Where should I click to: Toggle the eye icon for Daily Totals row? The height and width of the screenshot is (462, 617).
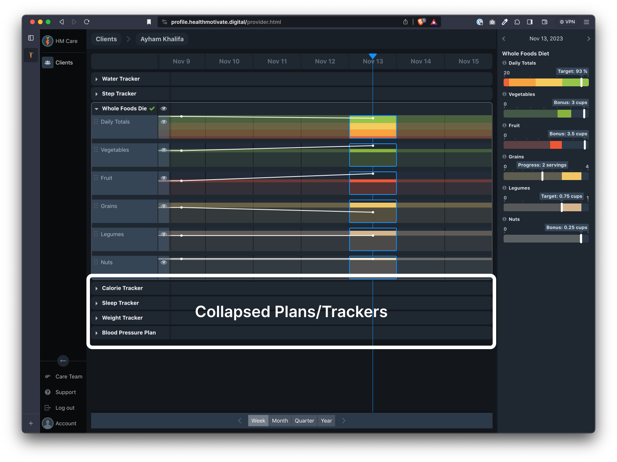(164, 122)
